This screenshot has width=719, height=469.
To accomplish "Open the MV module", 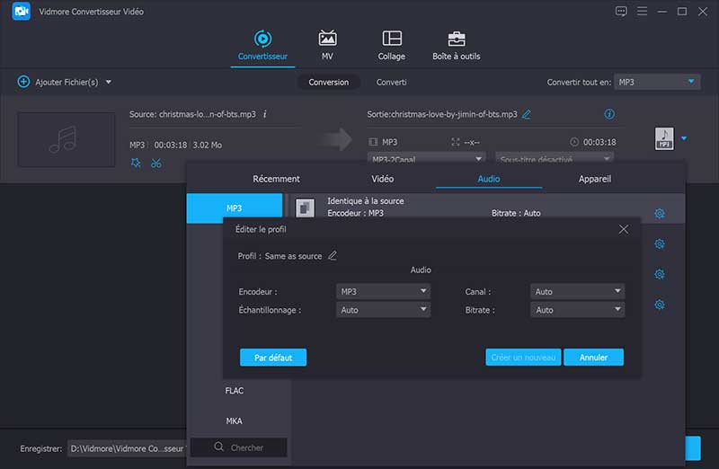I will pos(327,45).
